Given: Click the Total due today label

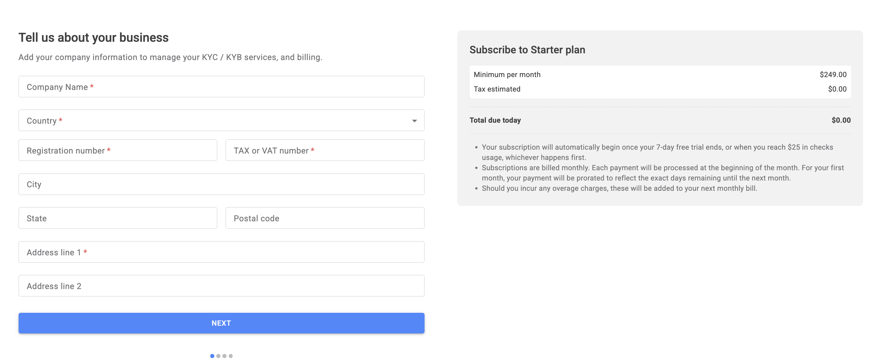Looking at the screenshot, I should click(495, 120).
